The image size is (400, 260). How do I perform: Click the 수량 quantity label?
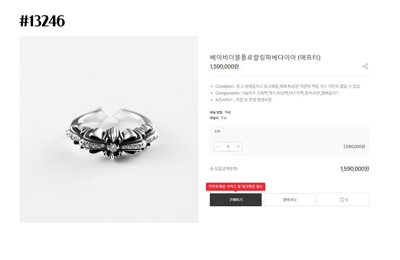coord(217,131)
